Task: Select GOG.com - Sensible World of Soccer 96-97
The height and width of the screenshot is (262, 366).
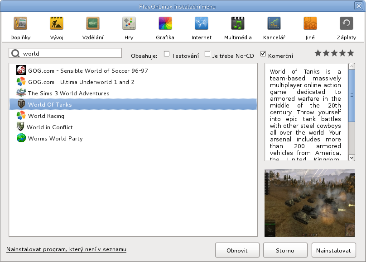Action: click(133, 70)
